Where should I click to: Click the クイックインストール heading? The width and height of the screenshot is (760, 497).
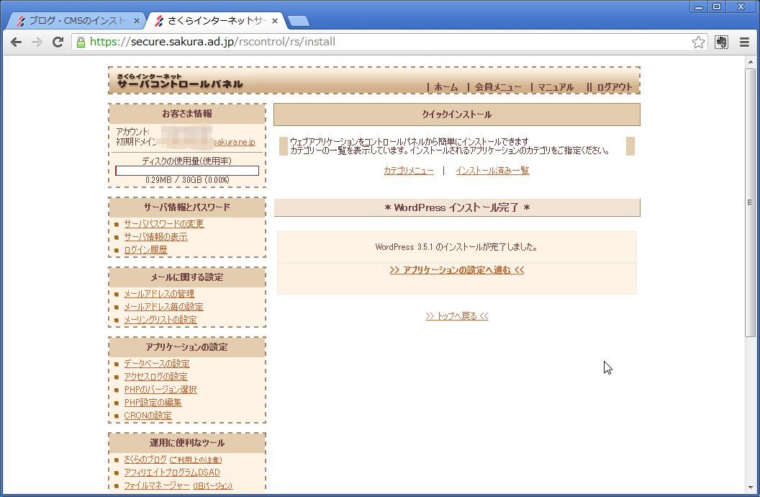456,115
